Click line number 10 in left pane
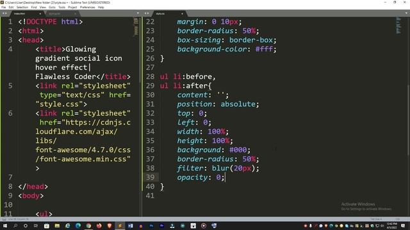This screenshot has width=410, height=230. click(8, 204)
